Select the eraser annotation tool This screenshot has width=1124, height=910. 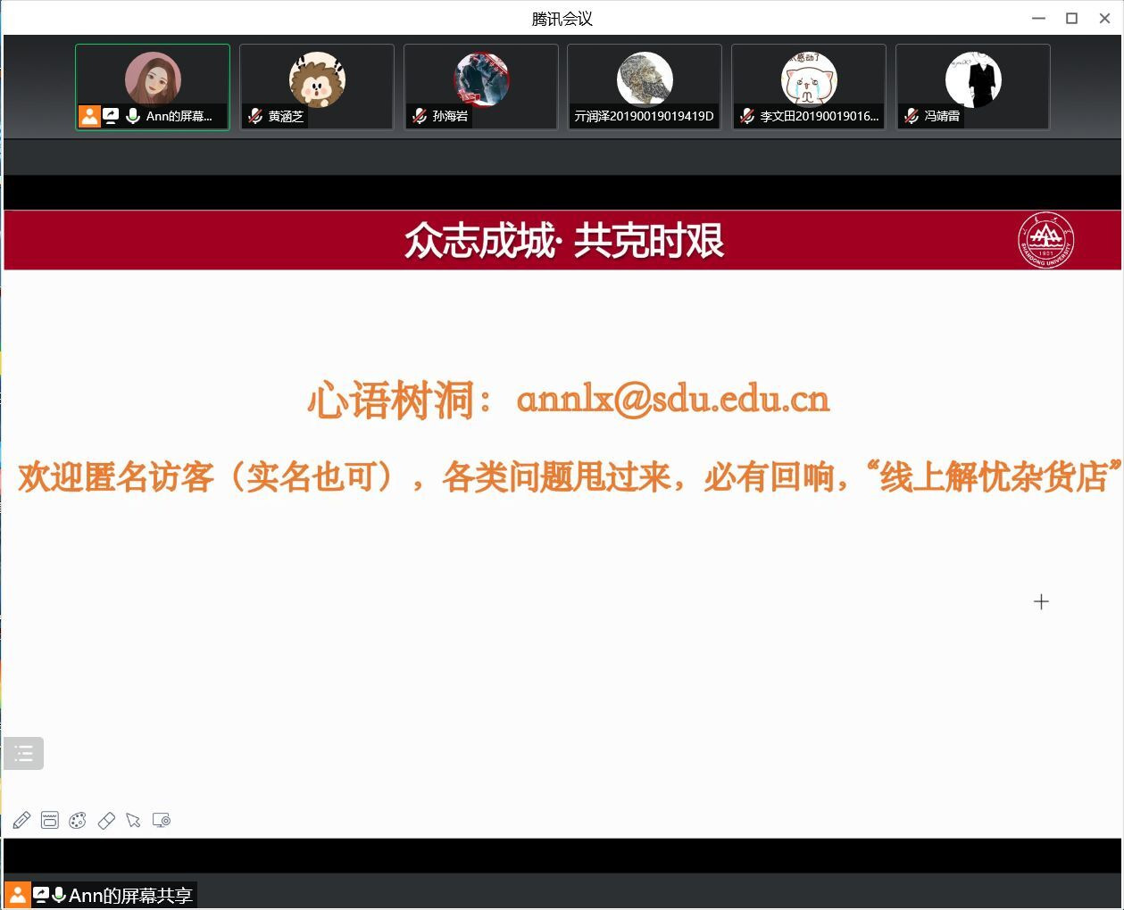(106, 820)
